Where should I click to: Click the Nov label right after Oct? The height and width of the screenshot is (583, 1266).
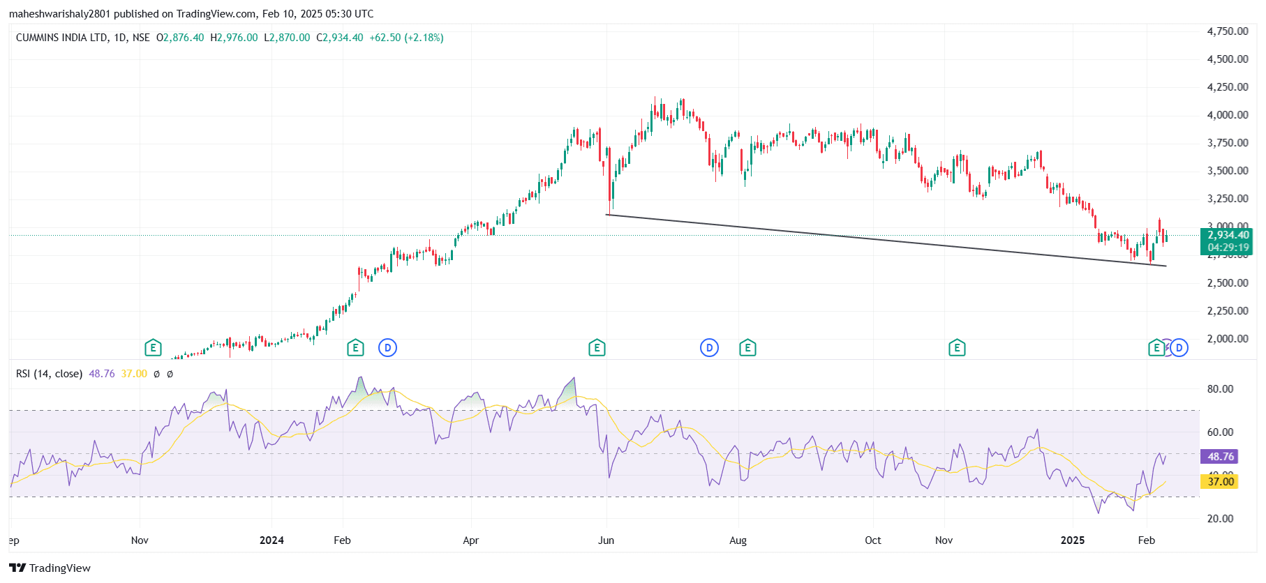coord(944,540)
